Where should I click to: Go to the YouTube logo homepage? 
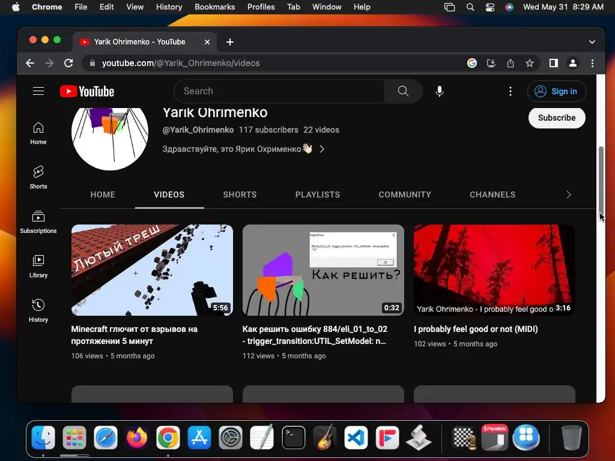tap(87, 91)
